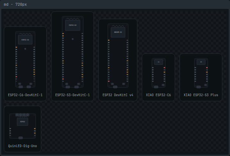
Task: Select the ESP32-S3-DevKitC-1 board illustration
Action: pos(73,52)
